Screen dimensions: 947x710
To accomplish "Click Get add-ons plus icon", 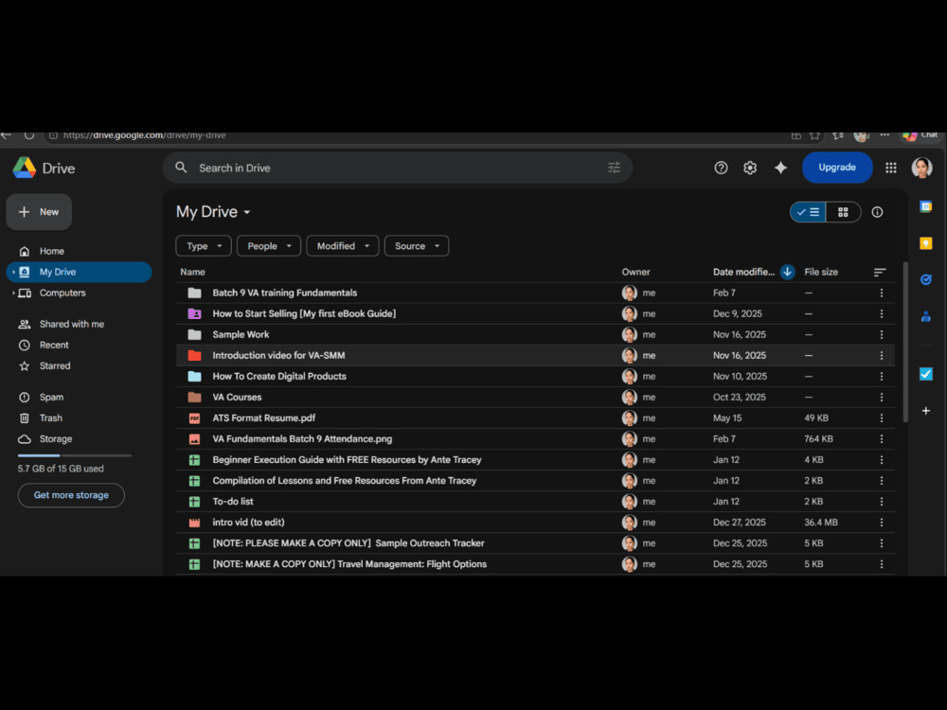I will [925, 411].
